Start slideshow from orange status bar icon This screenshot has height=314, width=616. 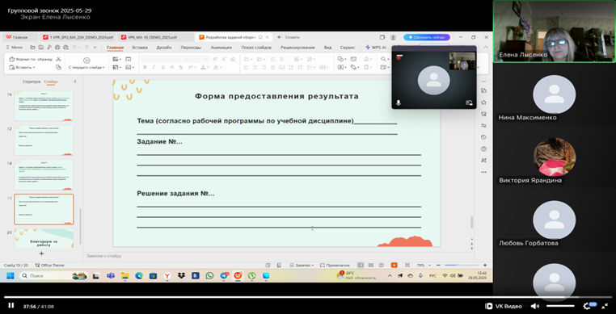tap(394, 266)
